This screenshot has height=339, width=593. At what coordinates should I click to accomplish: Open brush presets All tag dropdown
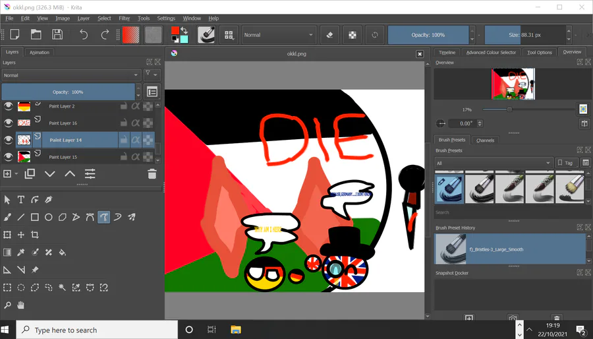[x=493, y=163]
